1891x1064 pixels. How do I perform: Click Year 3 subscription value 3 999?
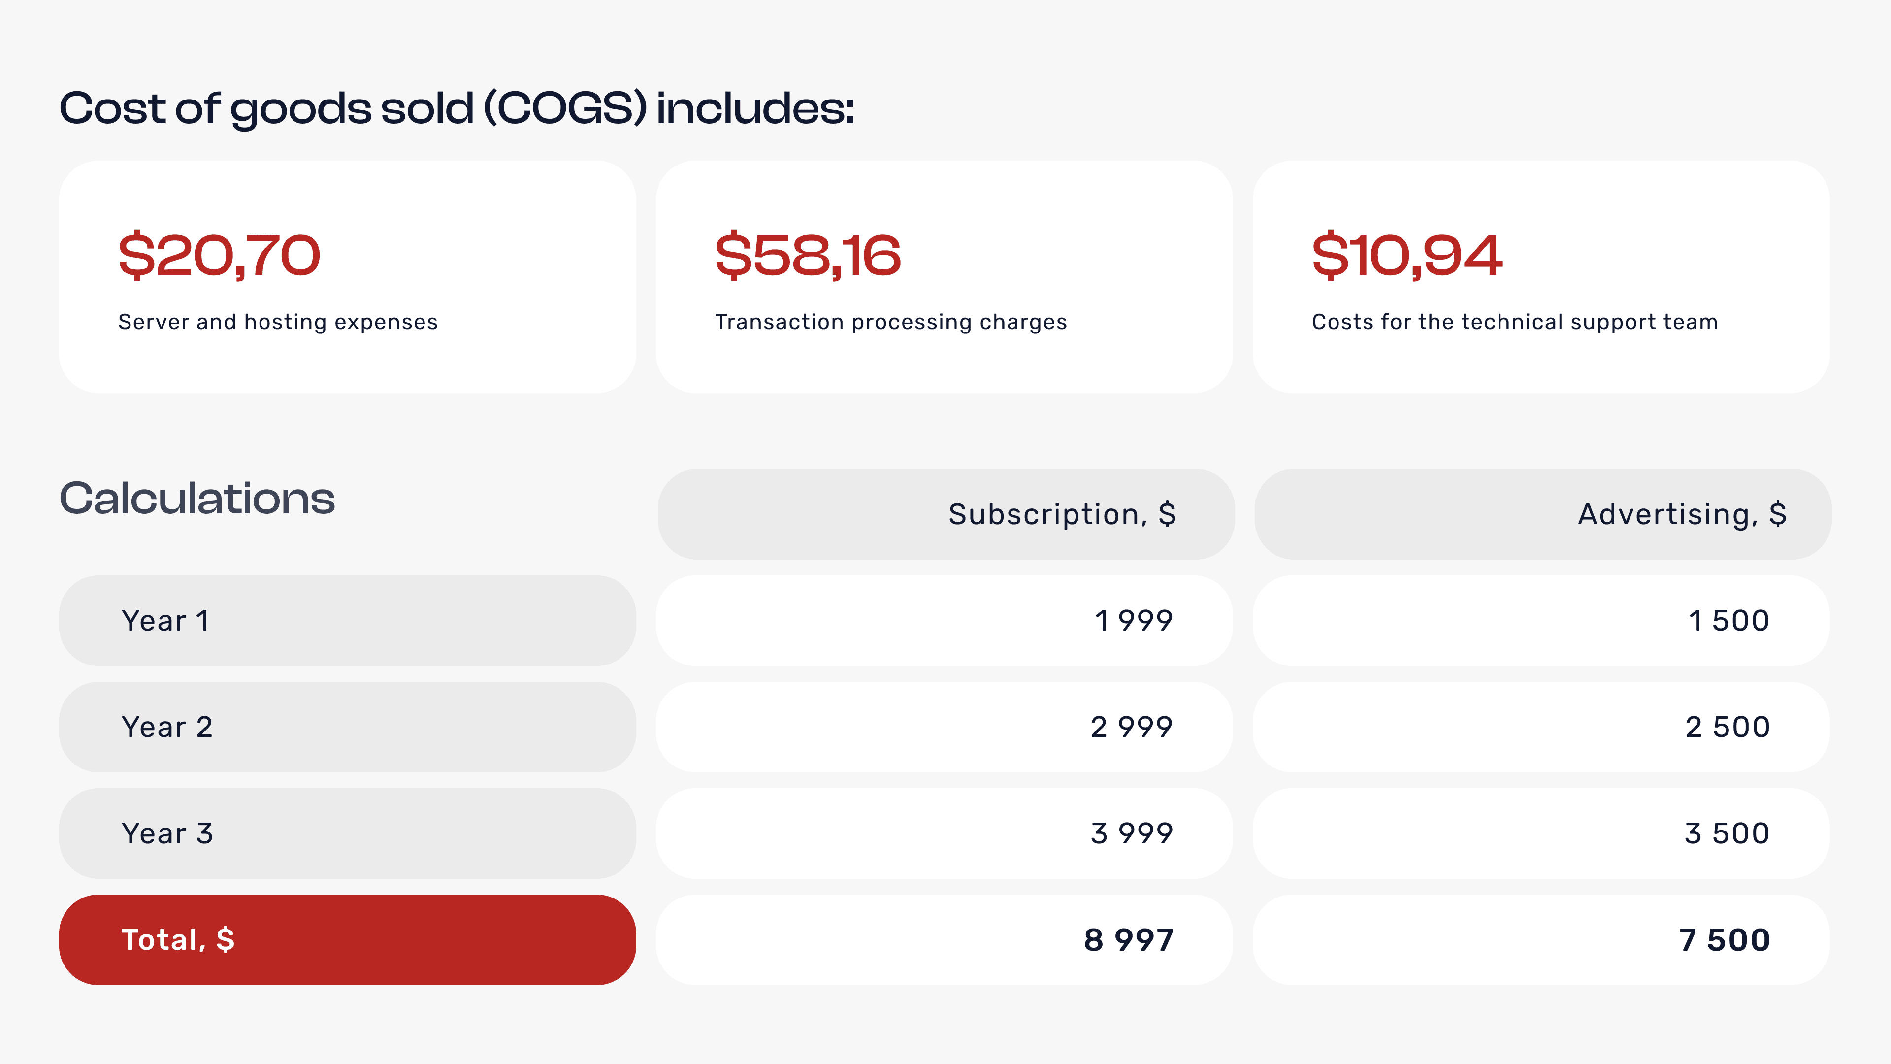click(1131, 833)
